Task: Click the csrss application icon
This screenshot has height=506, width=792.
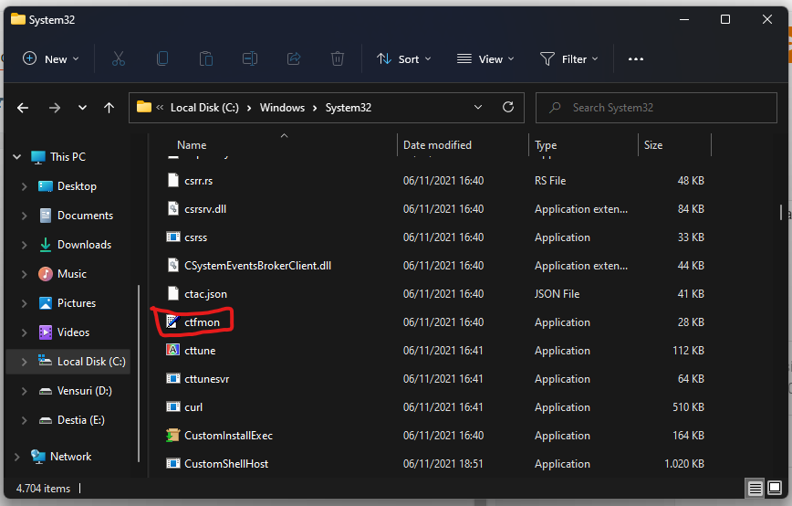Action: coord(172,237)
